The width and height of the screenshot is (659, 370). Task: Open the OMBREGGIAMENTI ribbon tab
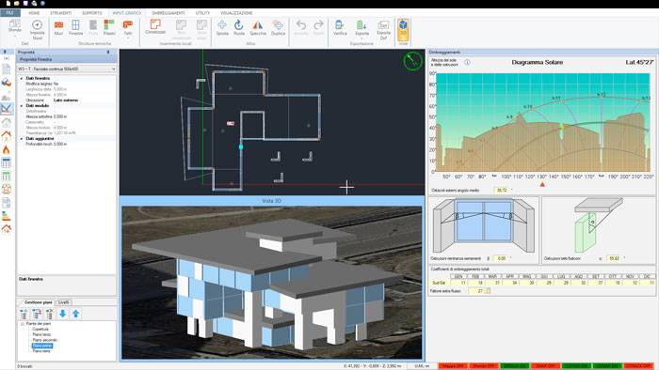(x=169, y=13)
